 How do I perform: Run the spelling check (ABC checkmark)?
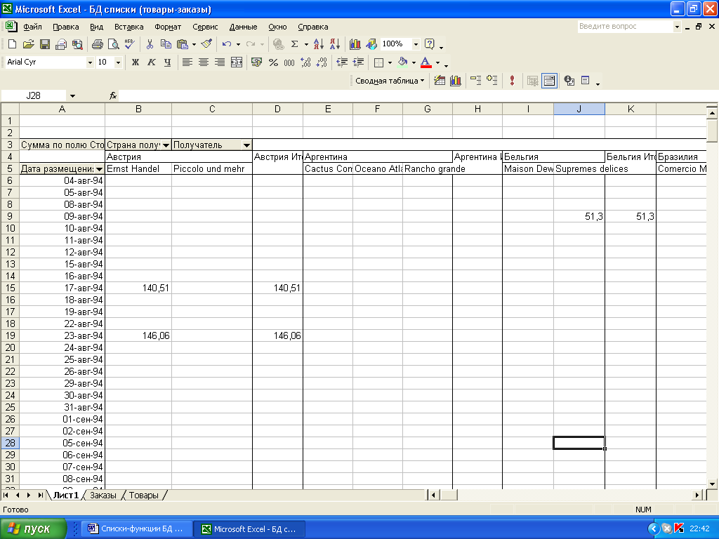[130, 44]
